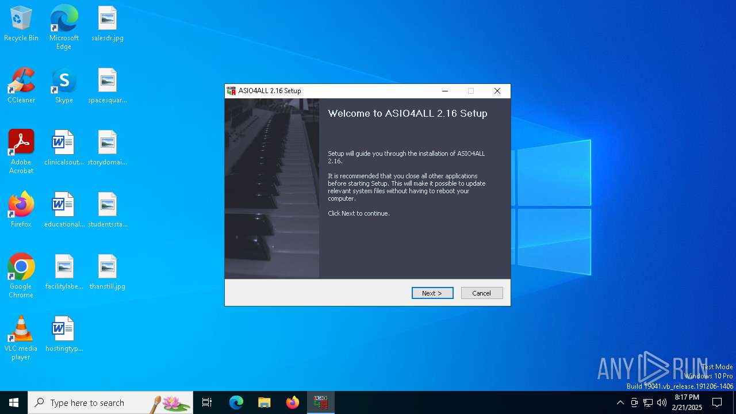Select the studentssta... image file
Screen dimensions: 736x414
coord(108,210)
